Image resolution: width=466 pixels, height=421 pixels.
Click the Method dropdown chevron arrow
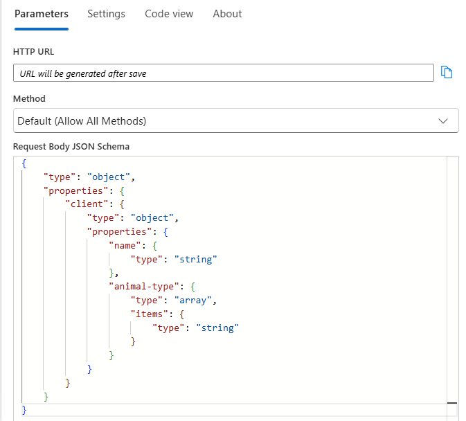444,120
